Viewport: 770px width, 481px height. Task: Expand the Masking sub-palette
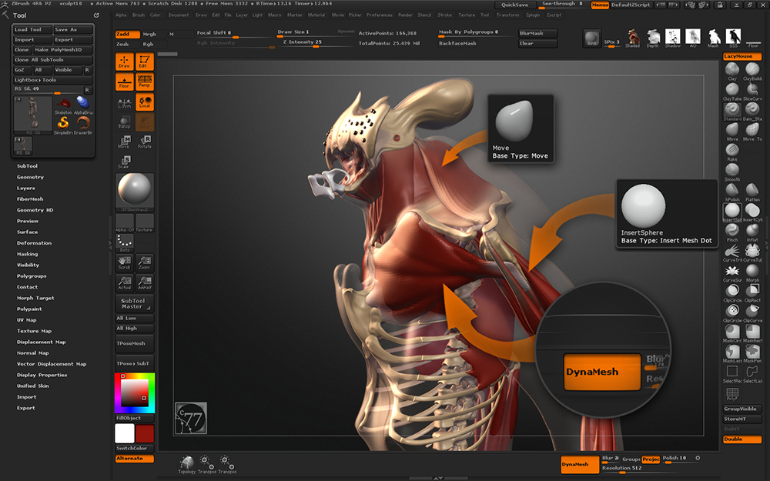click(x=27, y=254)
